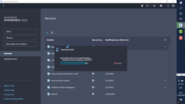Open more options for trazo variante omate row
The height and width of the screenshot is (104, 185).
pyautogui.click(x=165, y=81)
